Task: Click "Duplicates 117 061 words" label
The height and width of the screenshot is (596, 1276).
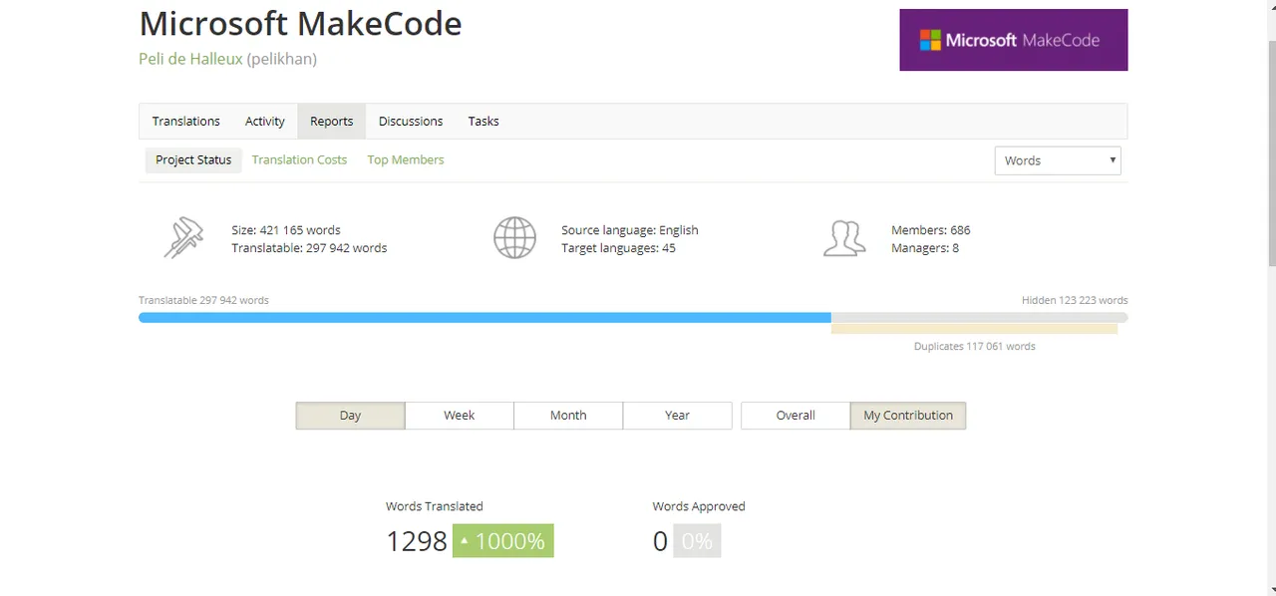Action: [x=975, y=347]
